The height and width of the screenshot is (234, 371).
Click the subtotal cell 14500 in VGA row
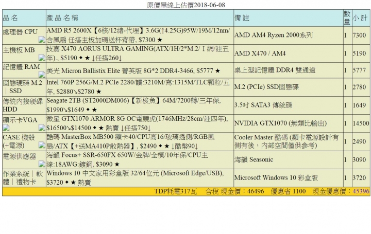[x=361, y=123]
